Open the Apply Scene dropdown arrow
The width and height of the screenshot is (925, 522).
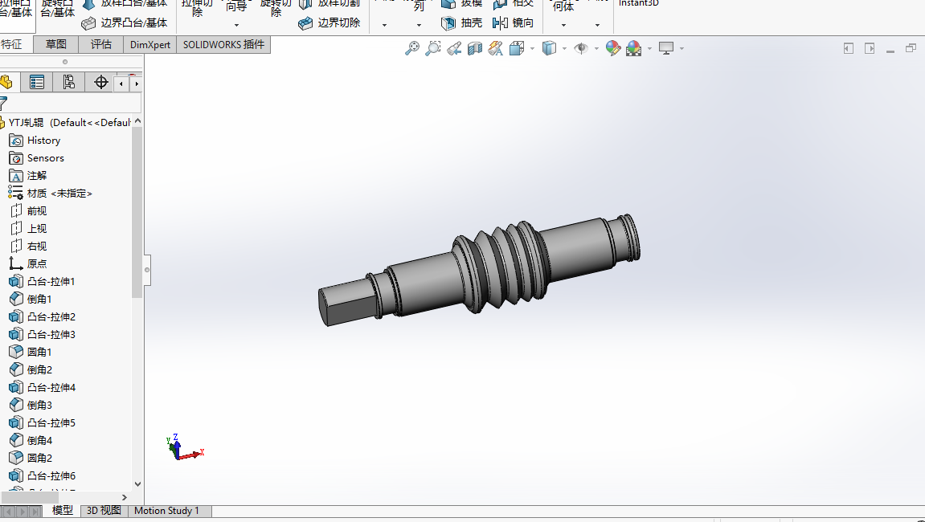[x=649, y=48]
